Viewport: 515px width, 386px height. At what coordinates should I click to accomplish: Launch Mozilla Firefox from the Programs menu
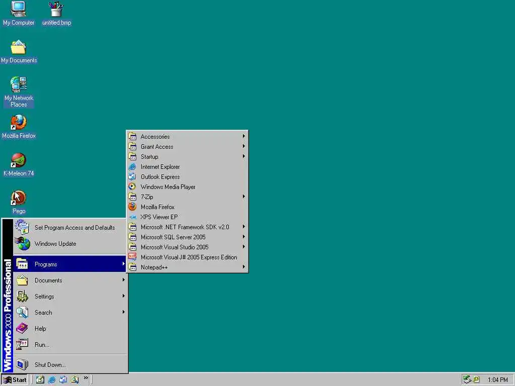pos(187,207)
